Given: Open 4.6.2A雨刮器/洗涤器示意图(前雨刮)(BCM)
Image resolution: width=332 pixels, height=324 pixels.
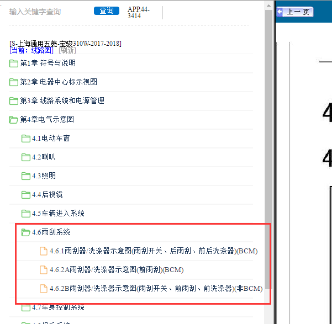Looking at the screenshot, I should (x=117, y=270).
